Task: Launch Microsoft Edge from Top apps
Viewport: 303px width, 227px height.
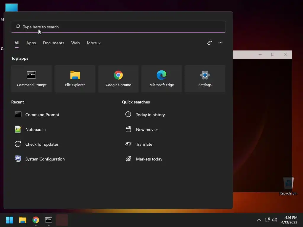Action: coord(162,79)
